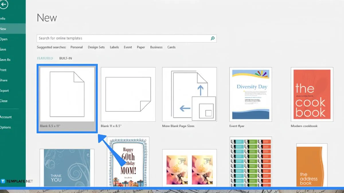Open Options in the sidebar

click(x=5, y=128)
